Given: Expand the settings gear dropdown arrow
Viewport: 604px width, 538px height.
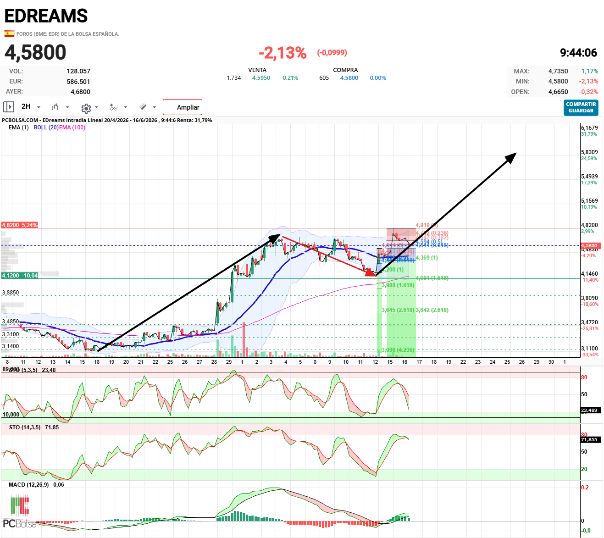Looking at the screenshot, I should pos(96,108).
